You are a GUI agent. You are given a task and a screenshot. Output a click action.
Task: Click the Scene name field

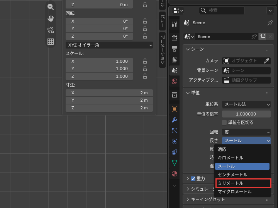pyautogui.click(x=222, y=37)
